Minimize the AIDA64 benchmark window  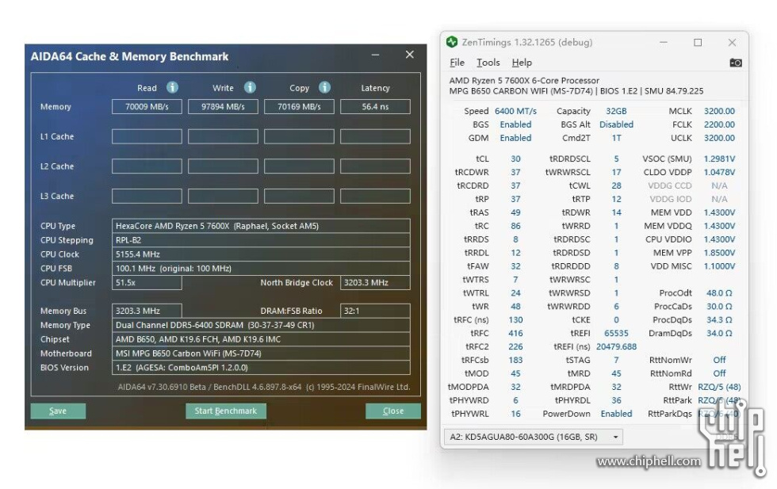point(376,55)
